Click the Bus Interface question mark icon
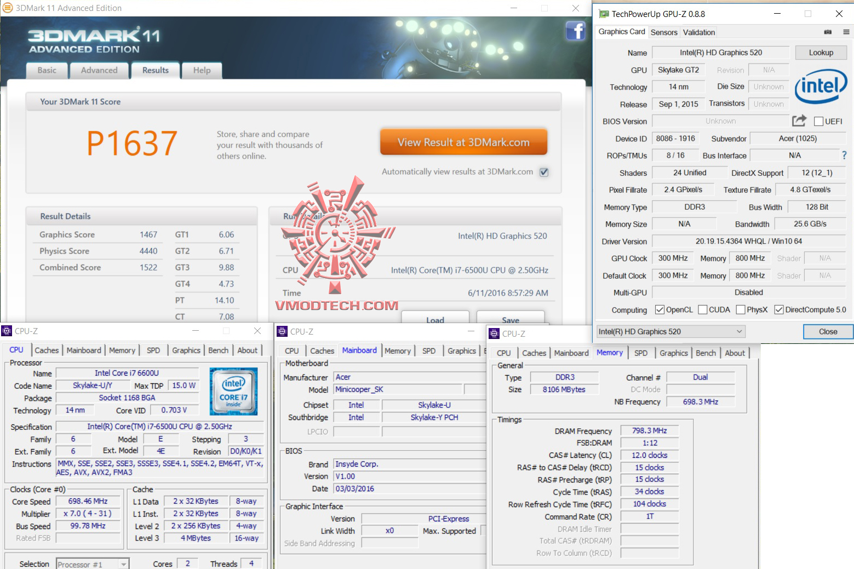Screen dimensions: 854x569 [x=844, y=155]
